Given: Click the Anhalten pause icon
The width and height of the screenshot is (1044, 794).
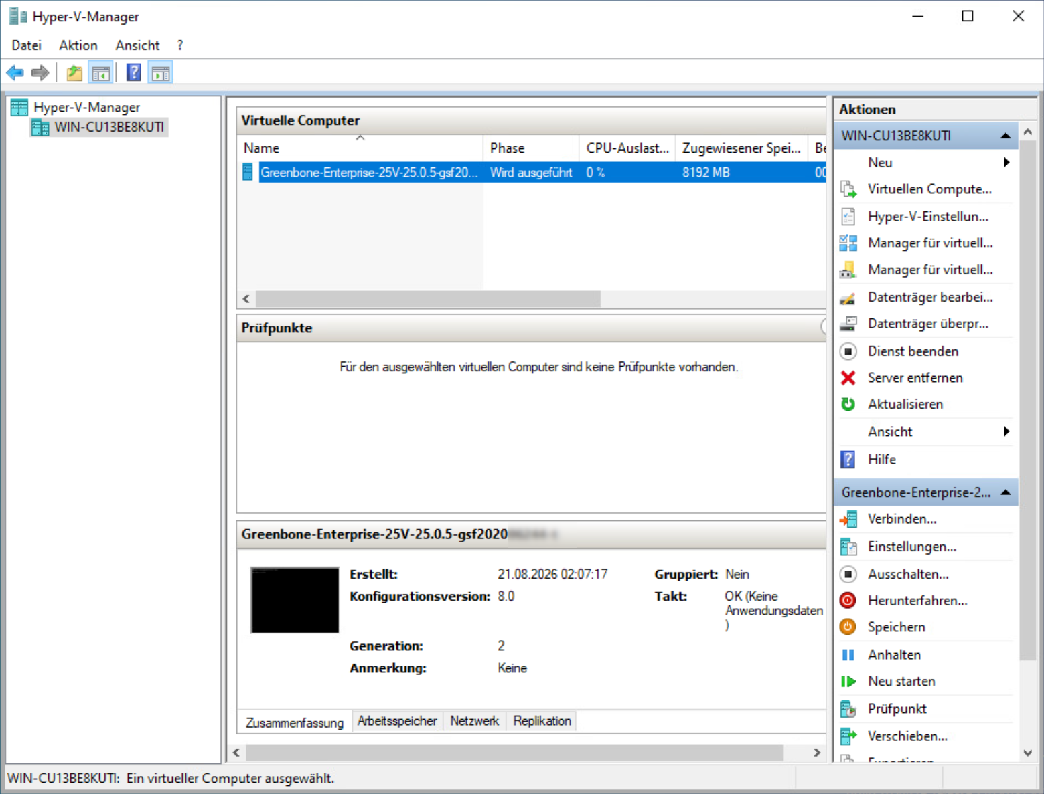Looking at the screenshot, I should (x=848, y=655).
